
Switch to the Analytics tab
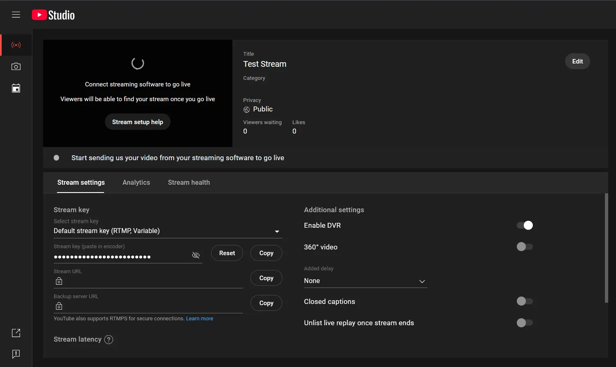point(136,183)
